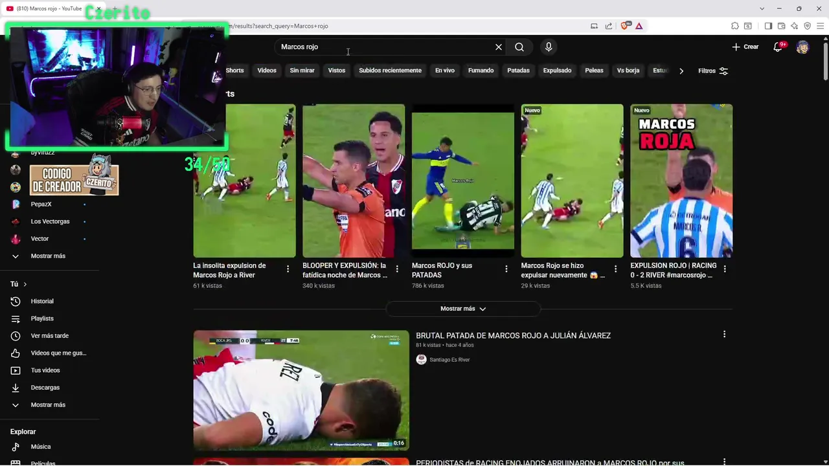Click the share page icon in address bar
Screen dimensions: 829x466
[609, 26]
